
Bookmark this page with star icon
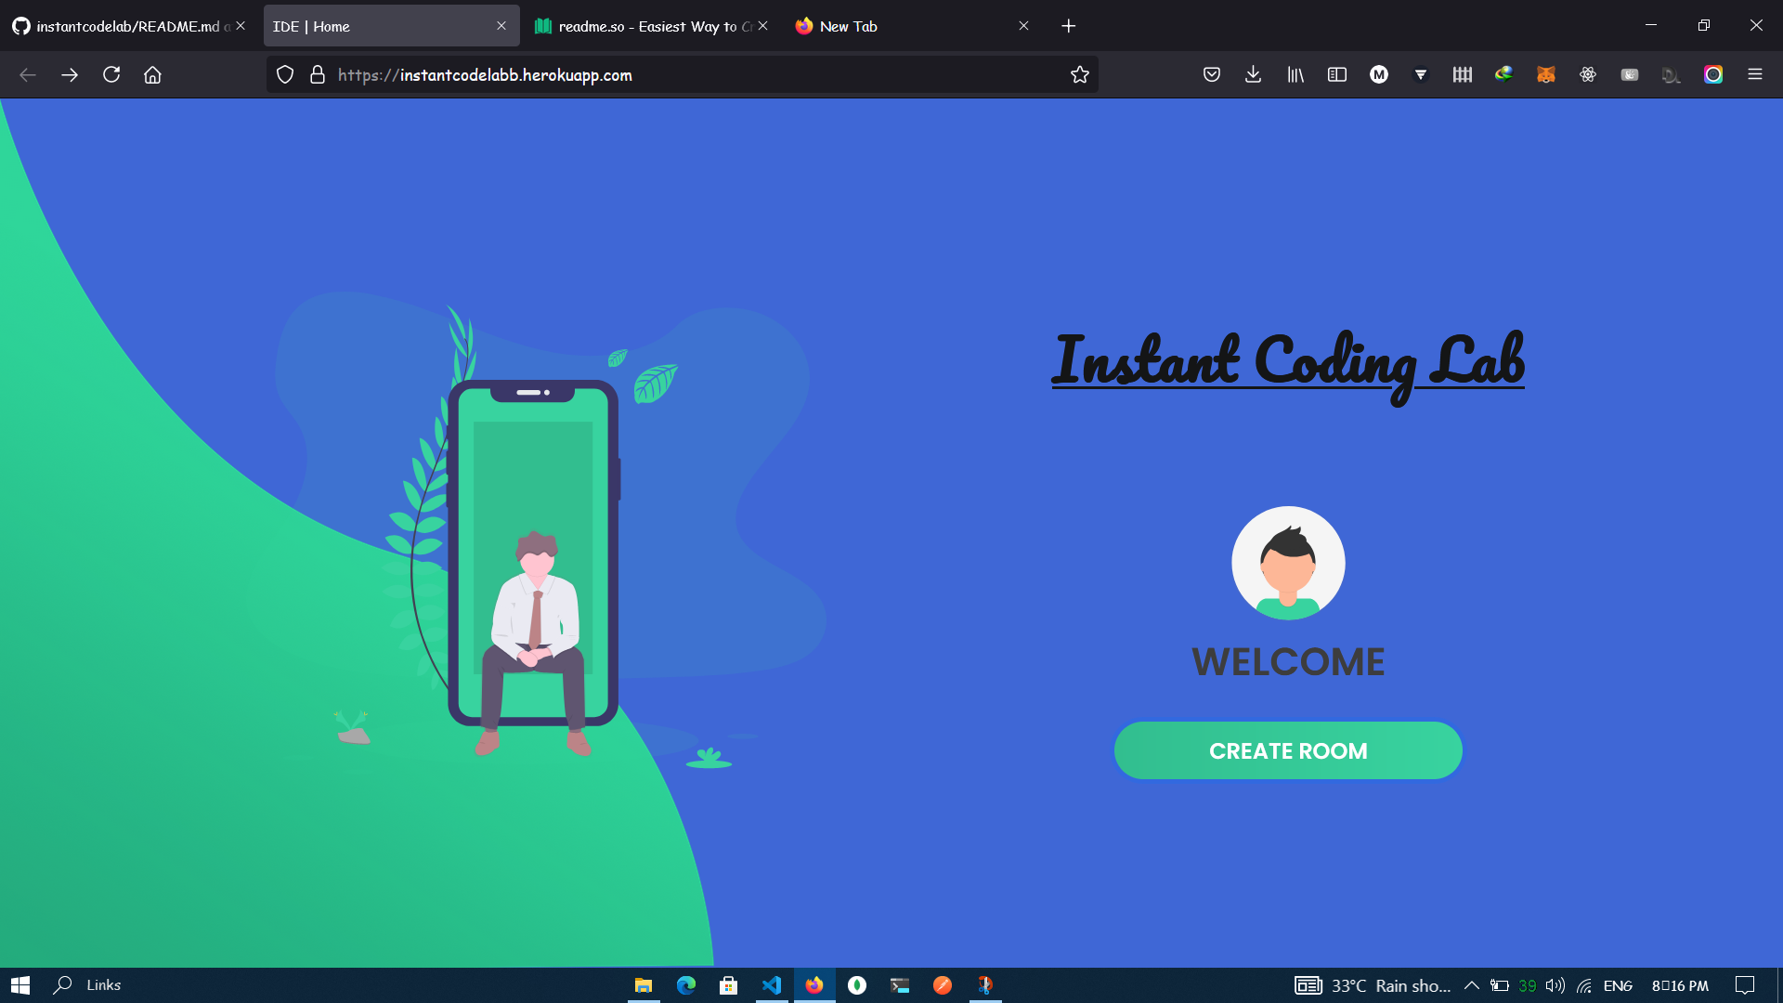coord(1079,75)
